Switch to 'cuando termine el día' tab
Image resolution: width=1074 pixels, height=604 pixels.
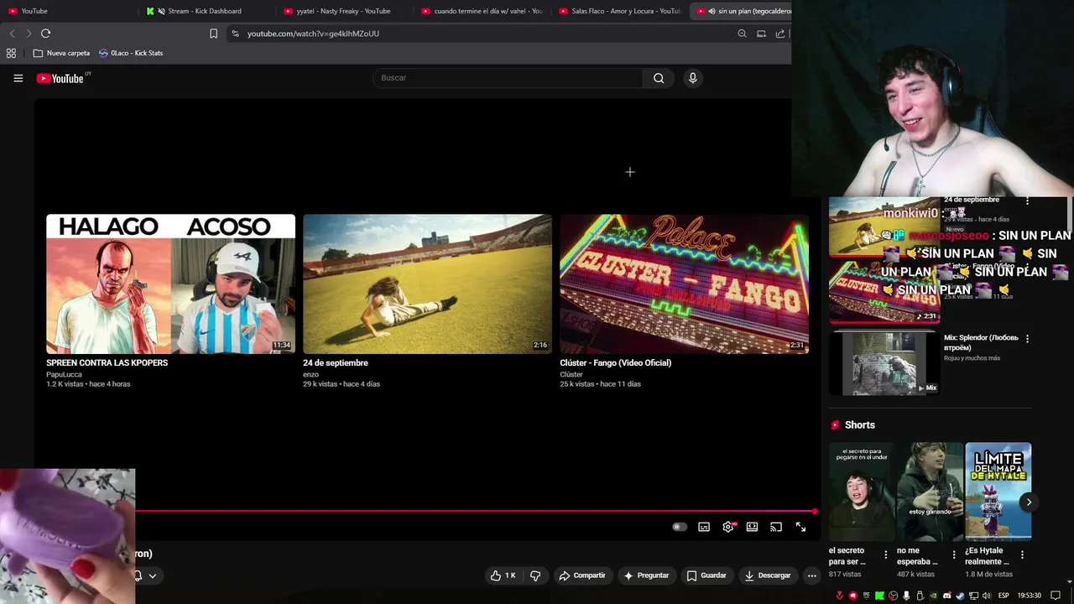click(x=480, y=11)
